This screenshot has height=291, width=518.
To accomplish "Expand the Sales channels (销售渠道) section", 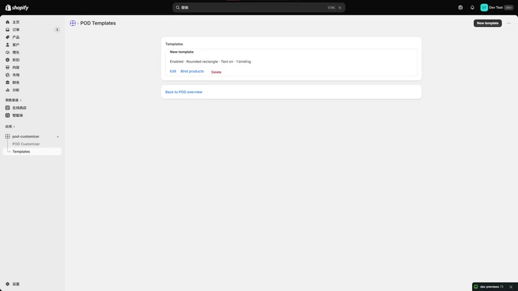I will point(13,100).
